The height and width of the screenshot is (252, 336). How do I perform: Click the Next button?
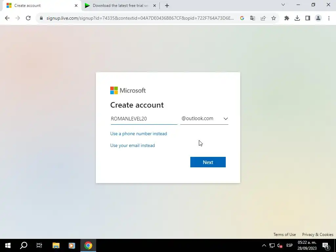pos(208,162)
